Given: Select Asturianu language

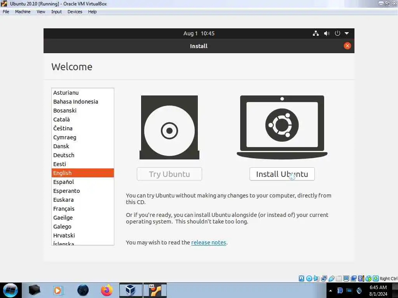Looking at the screenshot, I should [x=83, y=93].
